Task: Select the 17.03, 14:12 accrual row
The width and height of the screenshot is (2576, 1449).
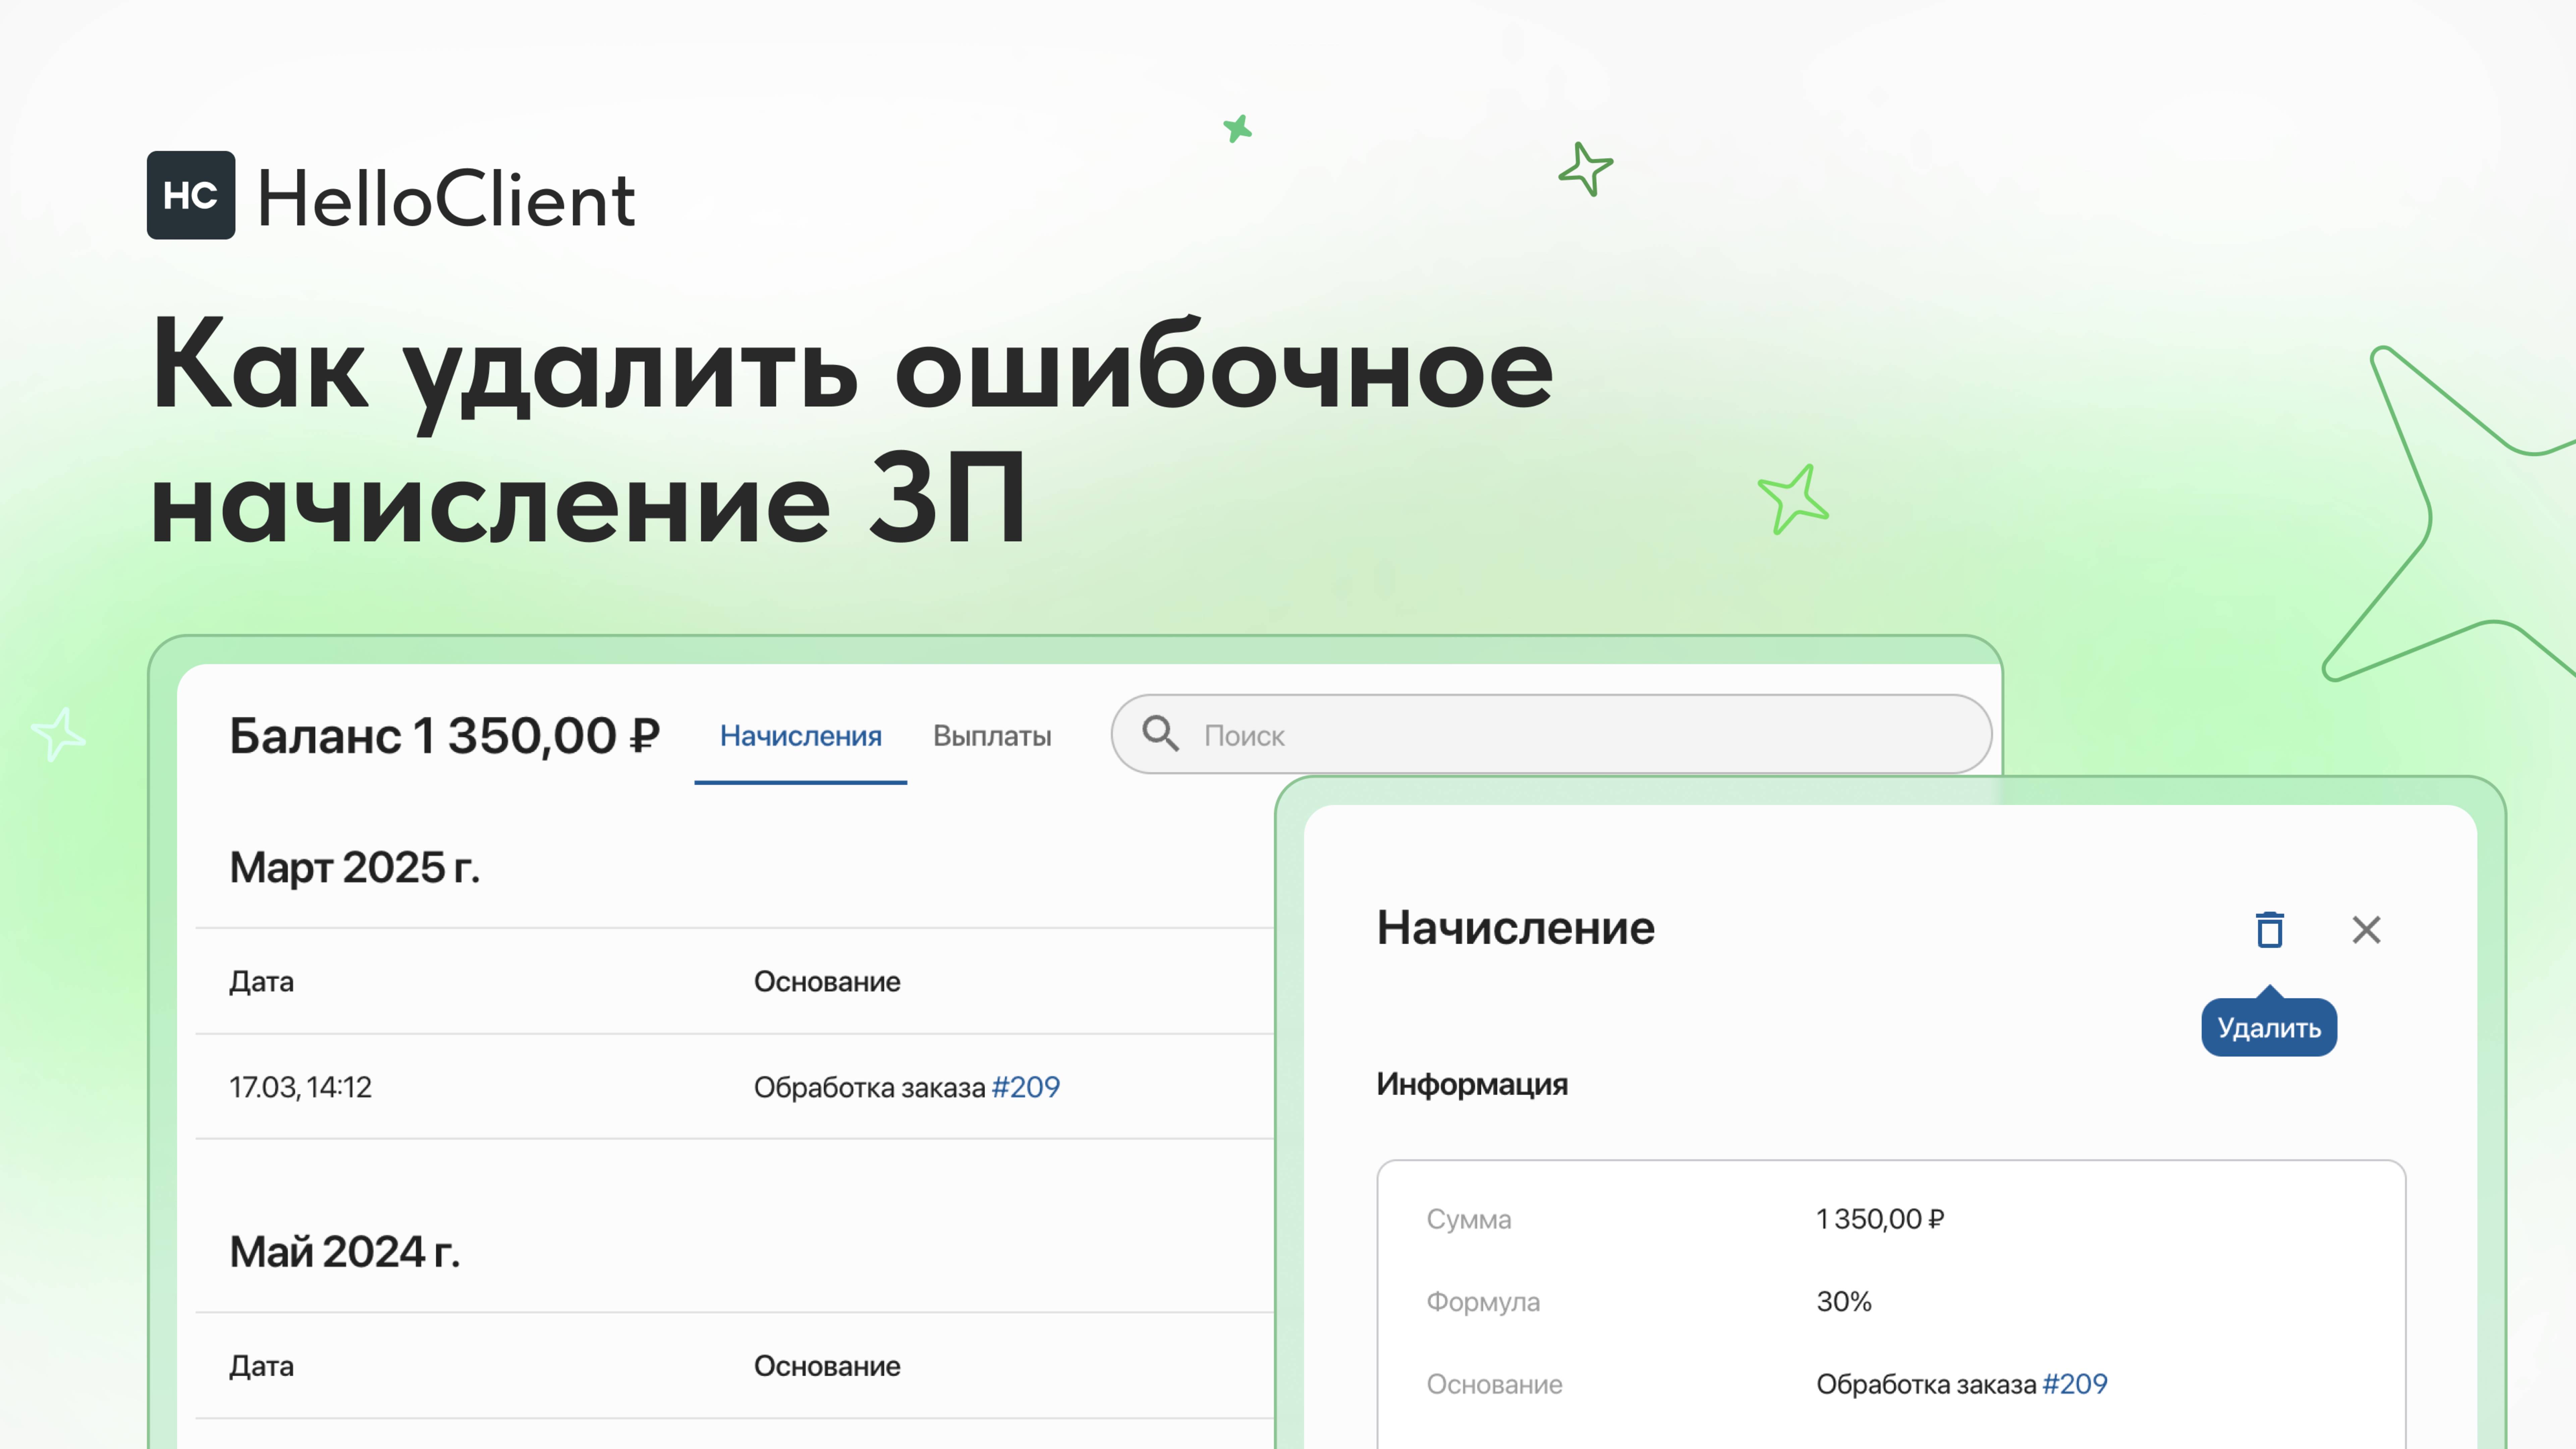Action: coord(300,1087)
